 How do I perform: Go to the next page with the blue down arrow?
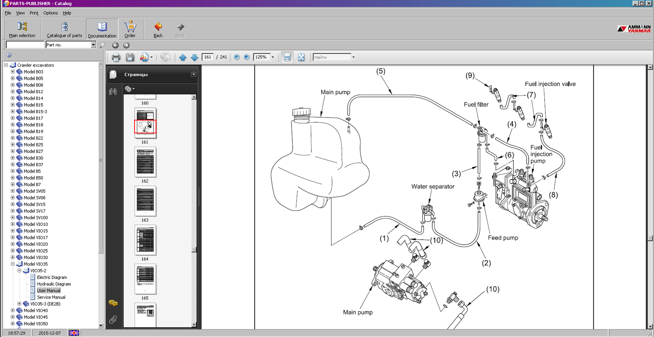(x=194, y=57)
